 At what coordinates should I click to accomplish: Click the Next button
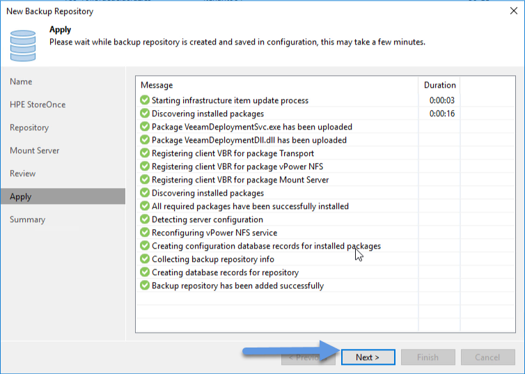pos(368,357)
